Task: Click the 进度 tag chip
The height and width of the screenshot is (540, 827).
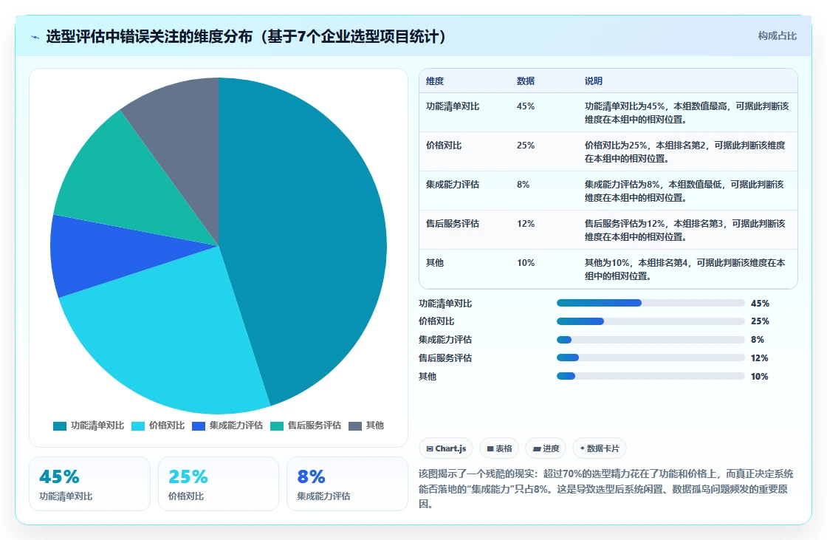Action: coord(546,448)
